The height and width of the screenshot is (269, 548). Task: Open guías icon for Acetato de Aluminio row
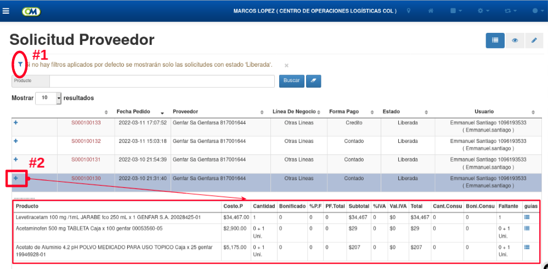coord(527,247)
